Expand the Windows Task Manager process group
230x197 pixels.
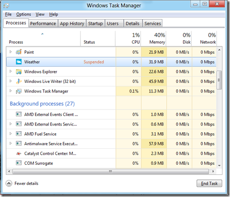(11, 91)
